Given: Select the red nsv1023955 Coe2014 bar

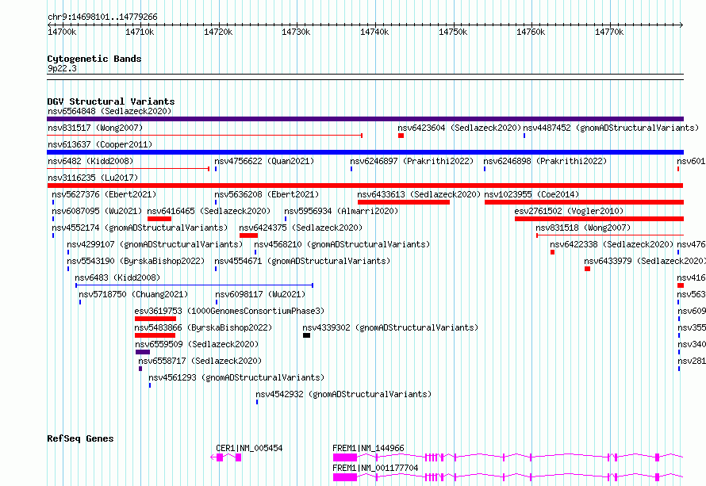Looking at the screenshot, I should tap(584, 202).
